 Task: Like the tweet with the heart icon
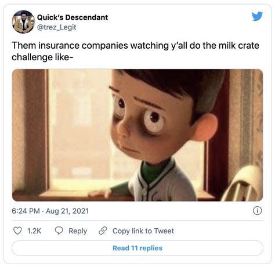click(x=17, y=231)
